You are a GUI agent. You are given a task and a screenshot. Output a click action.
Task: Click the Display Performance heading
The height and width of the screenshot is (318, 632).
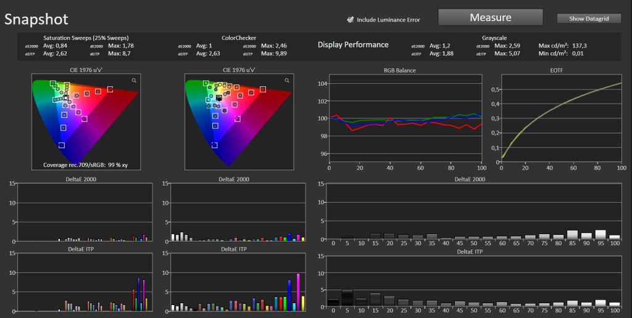[x=352, y=44]
